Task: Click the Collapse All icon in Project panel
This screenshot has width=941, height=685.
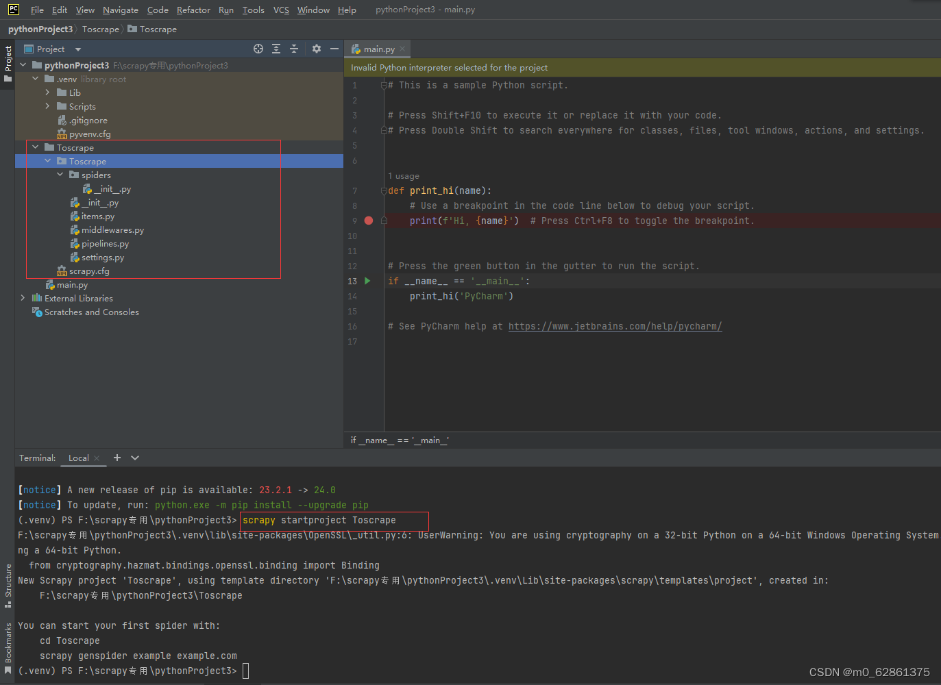Action: point(294,49)
